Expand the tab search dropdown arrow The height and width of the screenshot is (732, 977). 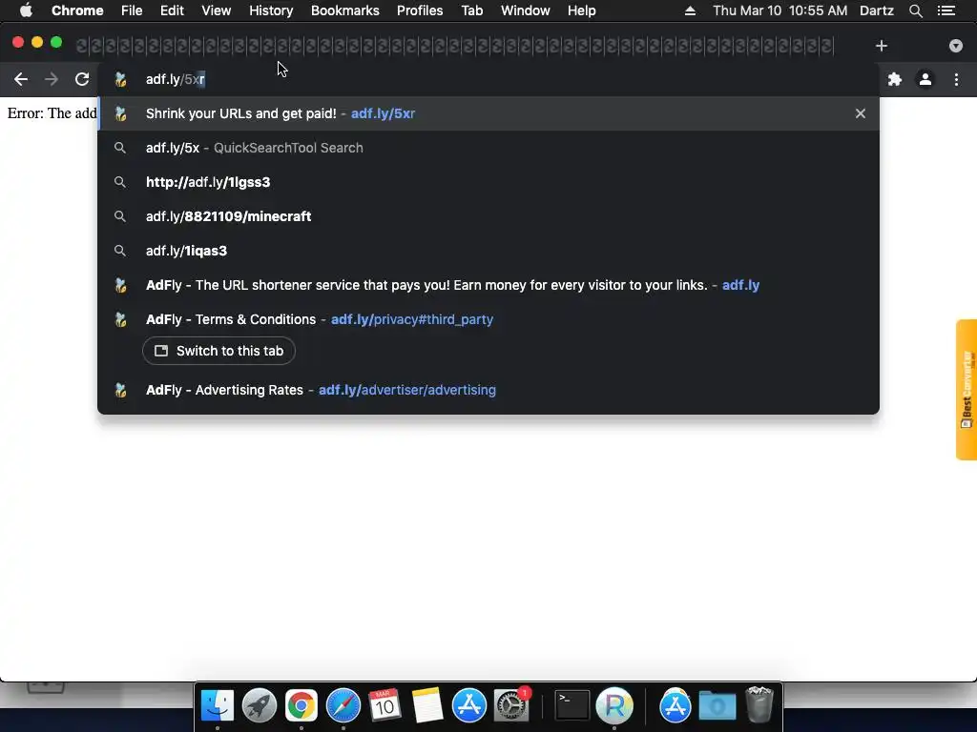[x=955, y=46]
